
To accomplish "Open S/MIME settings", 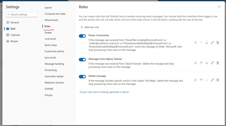I will click(x=49, y=89).
